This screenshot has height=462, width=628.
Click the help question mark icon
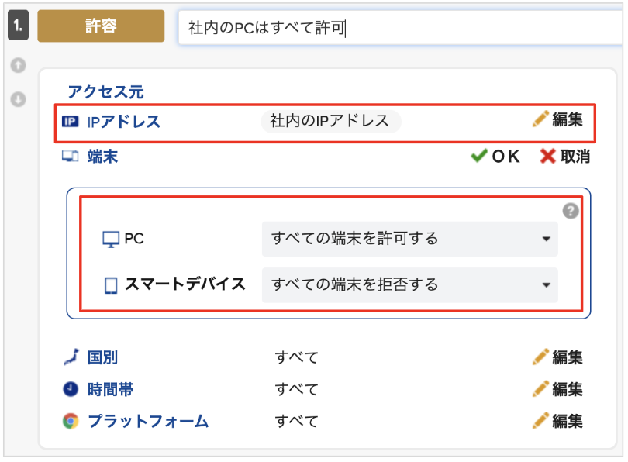pyautogui.click(x=571, y=211)
